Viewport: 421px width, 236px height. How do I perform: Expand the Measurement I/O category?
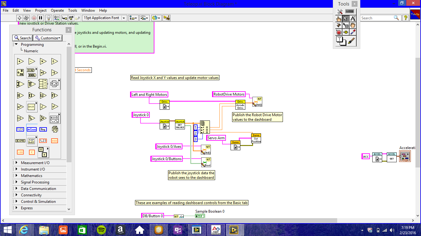coord(16,163)
